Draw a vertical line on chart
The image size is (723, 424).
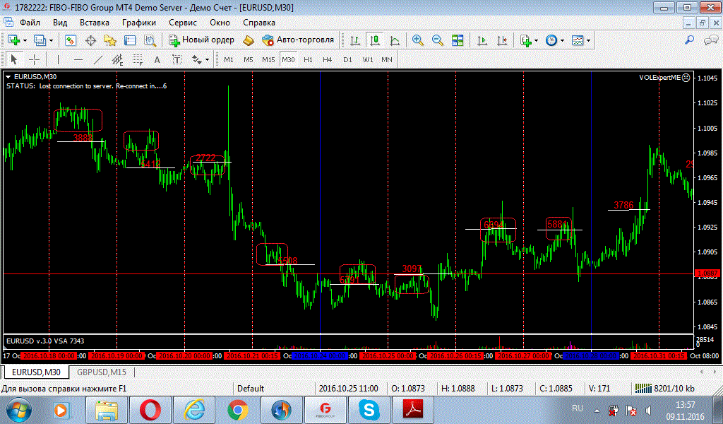(58, 59)
